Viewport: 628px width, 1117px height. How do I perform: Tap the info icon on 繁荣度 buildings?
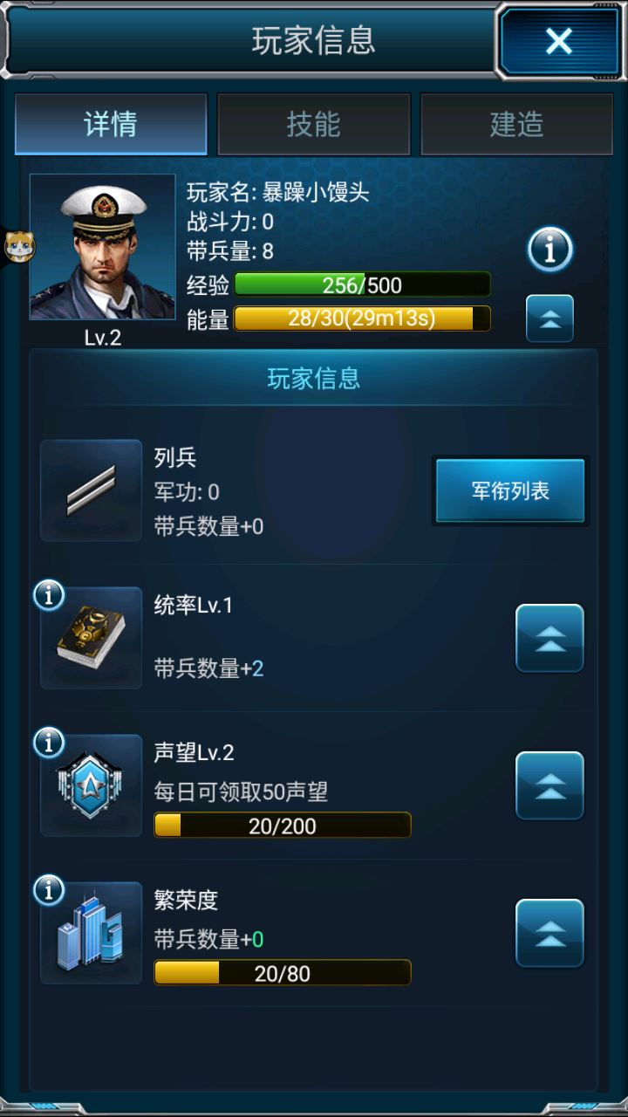pyautogui.click(x=49, y=890)
